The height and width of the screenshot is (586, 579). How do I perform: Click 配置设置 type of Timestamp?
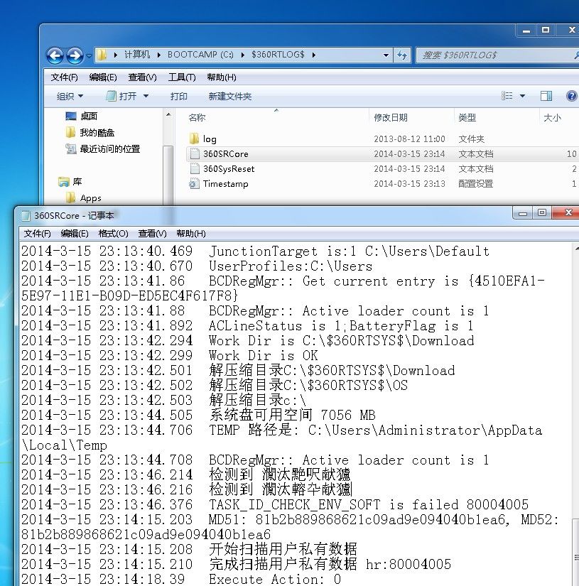pos(476,184)
